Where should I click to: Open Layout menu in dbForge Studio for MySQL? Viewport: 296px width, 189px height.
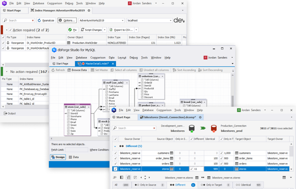(122, 58)
